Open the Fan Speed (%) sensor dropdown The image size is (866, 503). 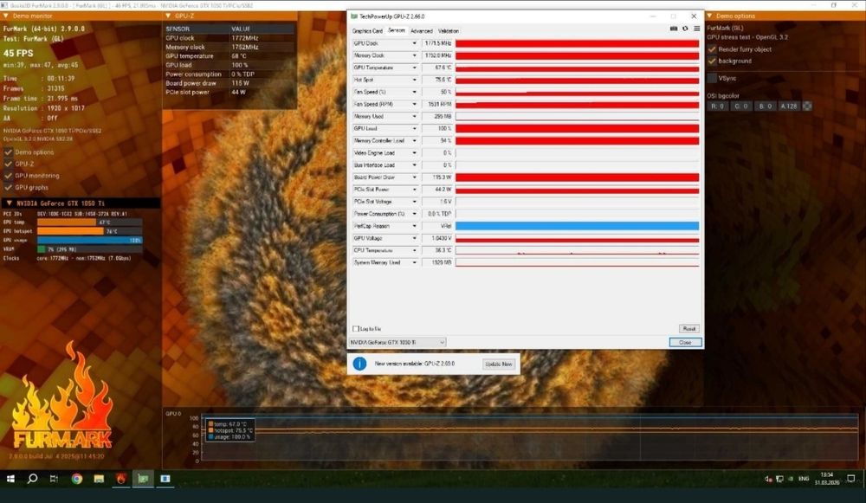click(414, 93)
